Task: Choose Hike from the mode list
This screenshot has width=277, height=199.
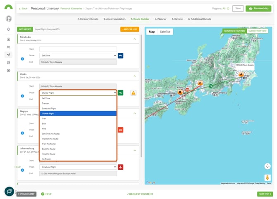Action: pos(78,129)
